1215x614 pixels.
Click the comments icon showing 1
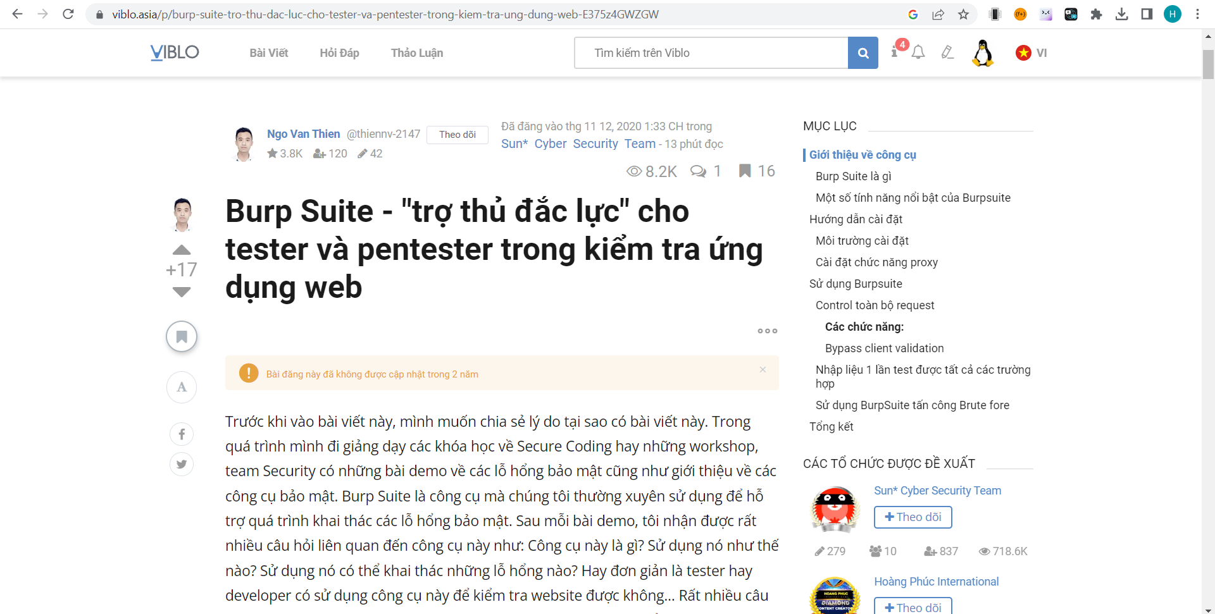(x=699, y=171)
